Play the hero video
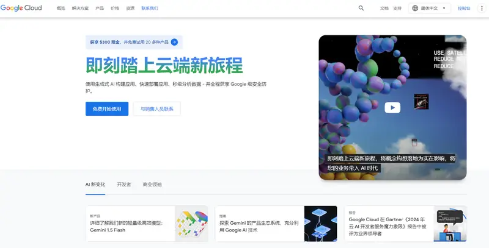The image size is (489, 248). point(392,107)
